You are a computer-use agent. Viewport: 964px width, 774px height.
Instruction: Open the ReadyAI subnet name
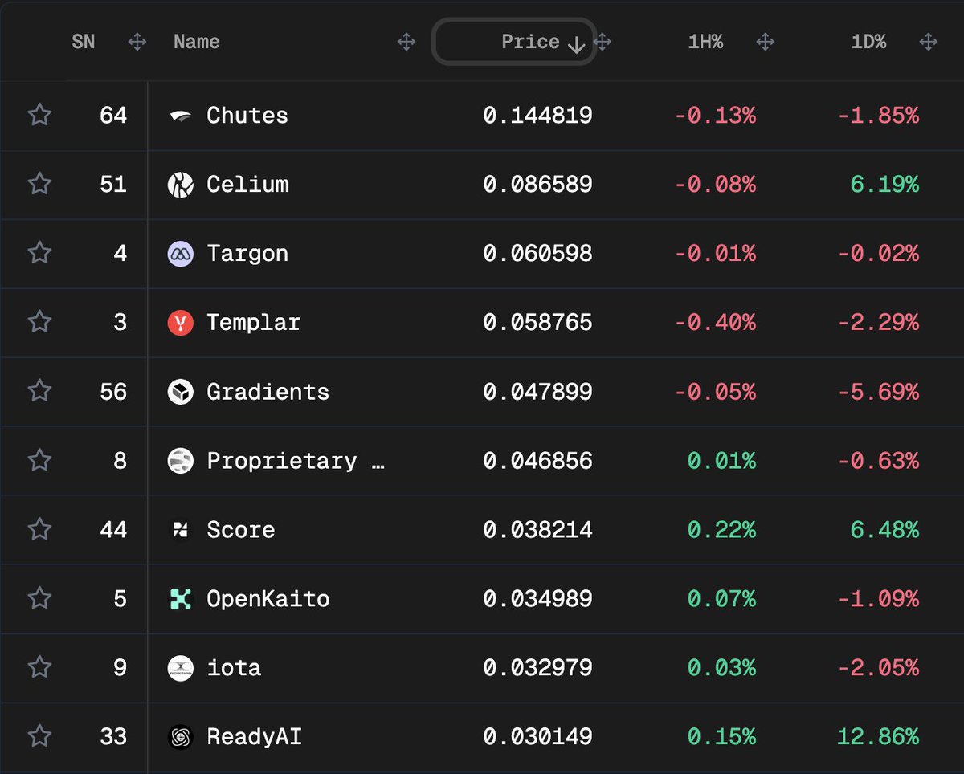pyautogui.click(x=255, y=737)
